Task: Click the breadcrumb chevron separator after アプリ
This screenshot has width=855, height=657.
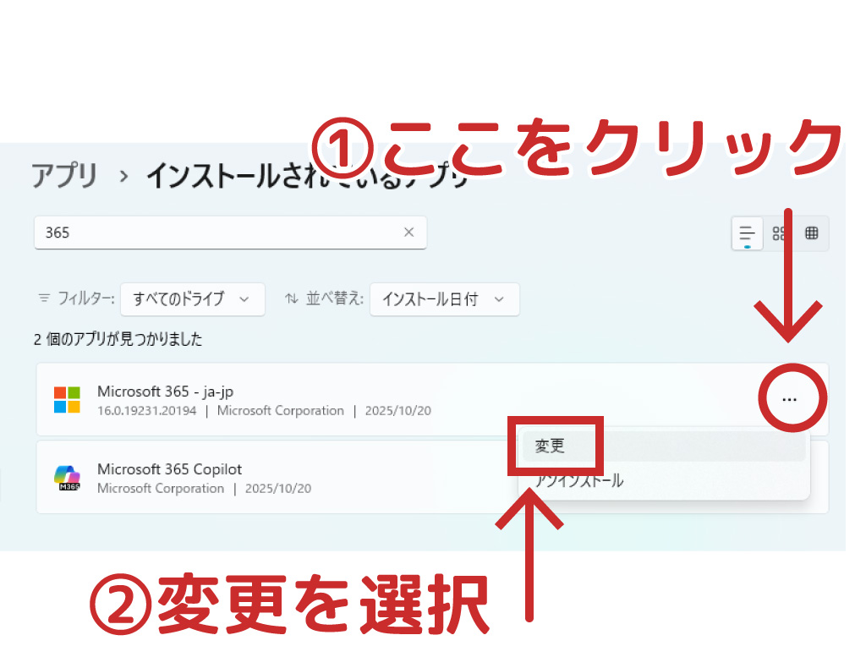Action: pos(123,177)
